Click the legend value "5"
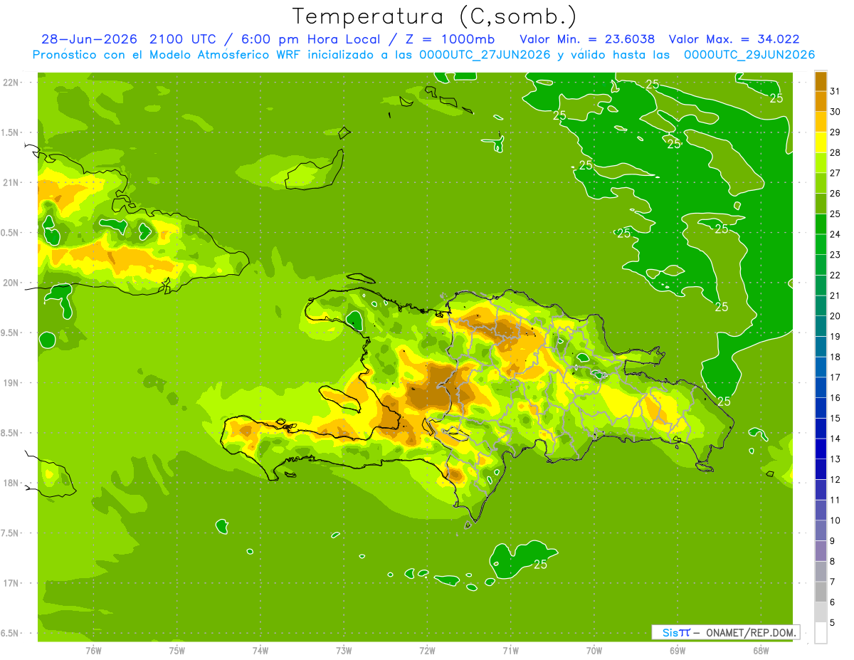 (x=833, y=623)
